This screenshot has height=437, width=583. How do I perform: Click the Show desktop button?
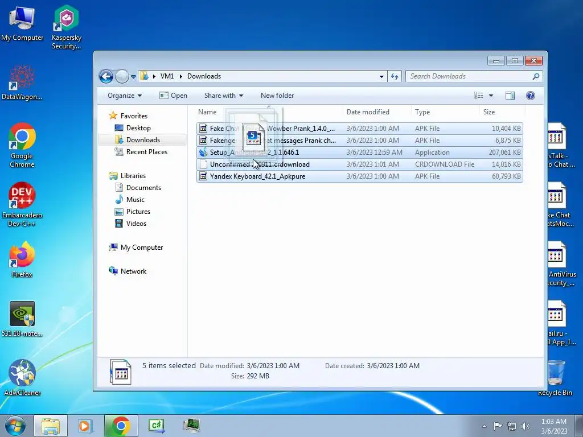(x=578, y=426)
